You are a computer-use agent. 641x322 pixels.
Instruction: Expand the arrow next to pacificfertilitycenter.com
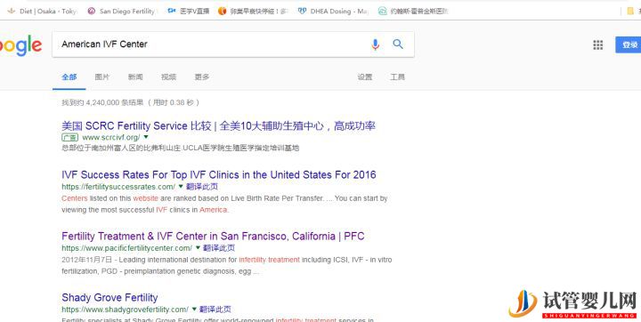198,247
